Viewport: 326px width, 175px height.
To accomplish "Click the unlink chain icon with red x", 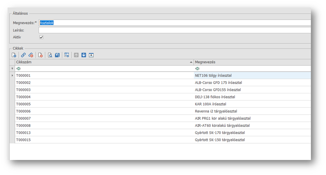I will (31, 55).
